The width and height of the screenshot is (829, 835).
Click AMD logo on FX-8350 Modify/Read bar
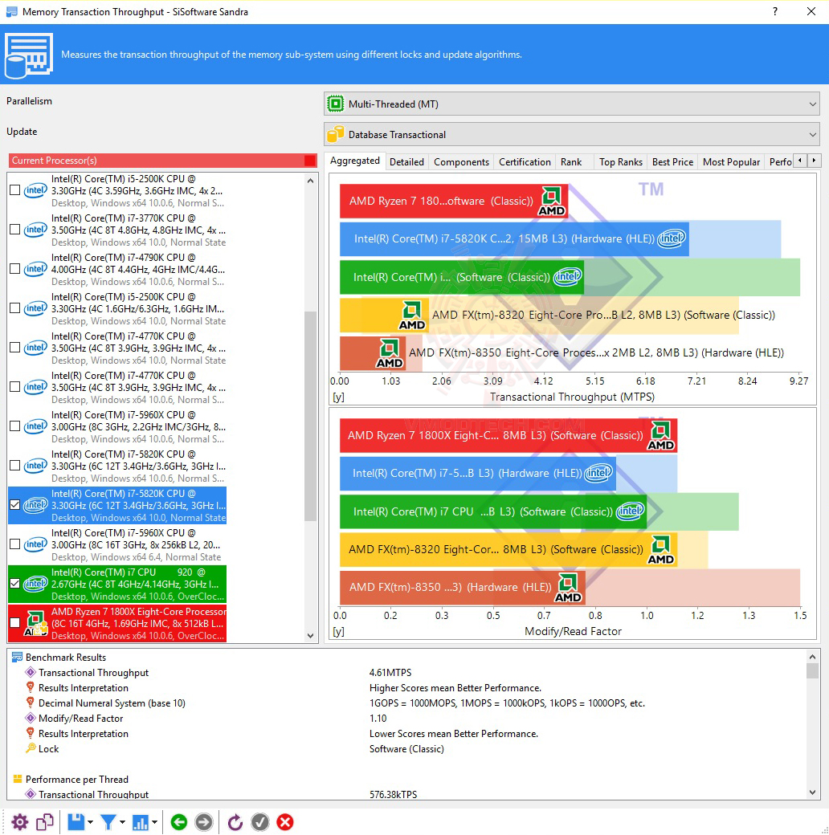pos(569,588)
